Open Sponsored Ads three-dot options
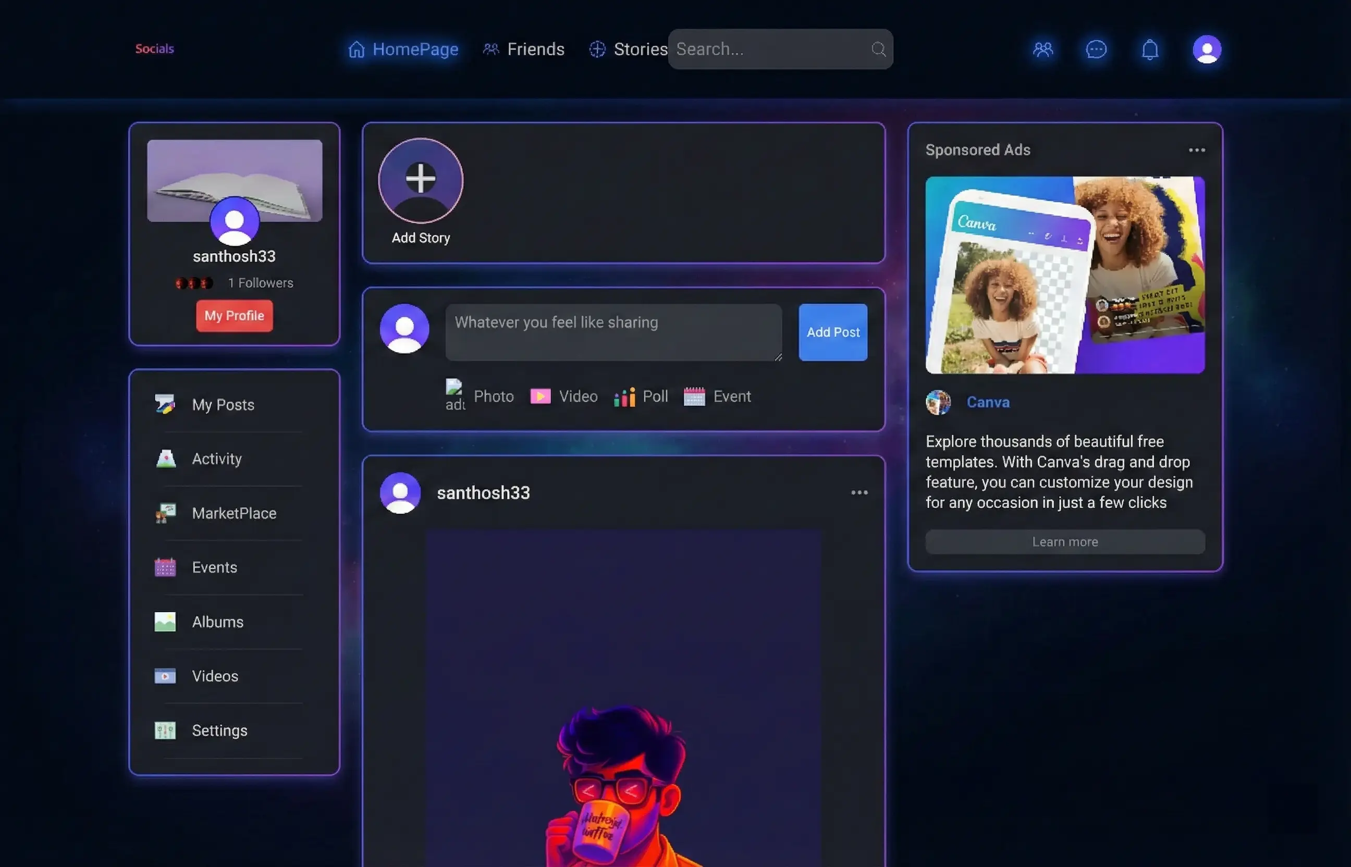The height and width of the screenshot is (867, 1351). coord(1196,150)
